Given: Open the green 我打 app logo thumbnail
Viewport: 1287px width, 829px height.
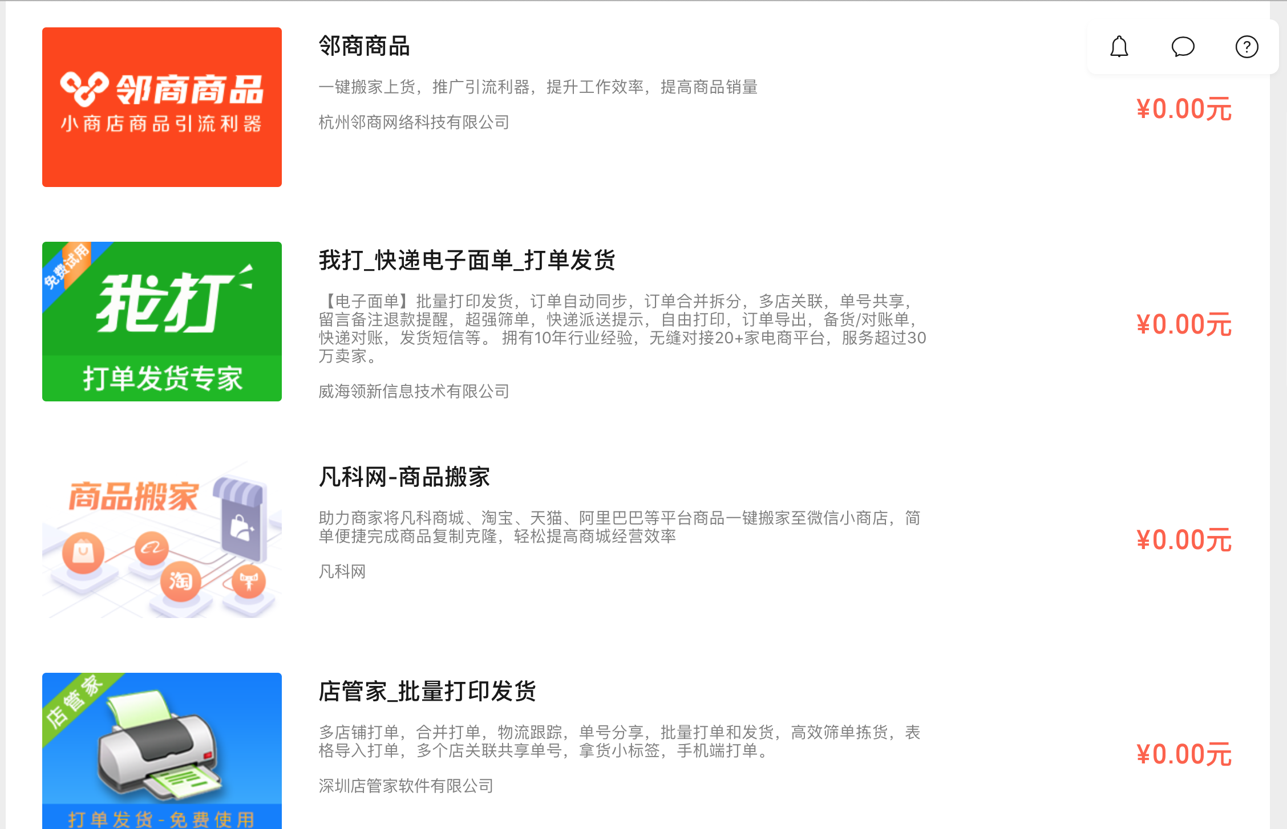Looking at the screenshot, I should click(162, 322).
